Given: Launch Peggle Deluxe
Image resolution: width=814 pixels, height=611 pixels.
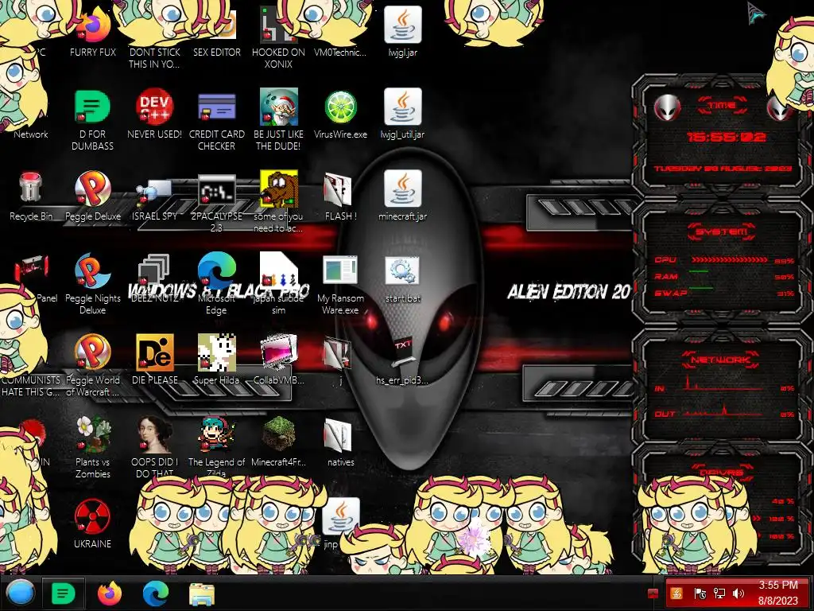Looking at the screenshot, I should click(92, 189).
